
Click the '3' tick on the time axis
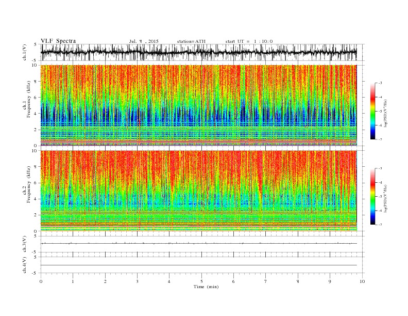click(x=137, y=281)
